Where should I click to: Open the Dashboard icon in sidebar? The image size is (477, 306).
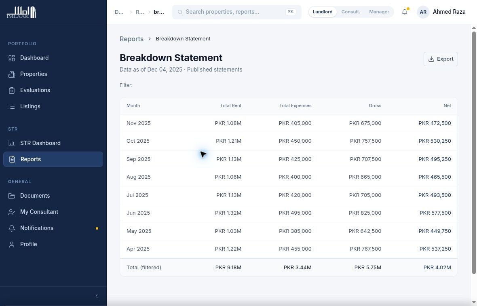coord(12,58)
